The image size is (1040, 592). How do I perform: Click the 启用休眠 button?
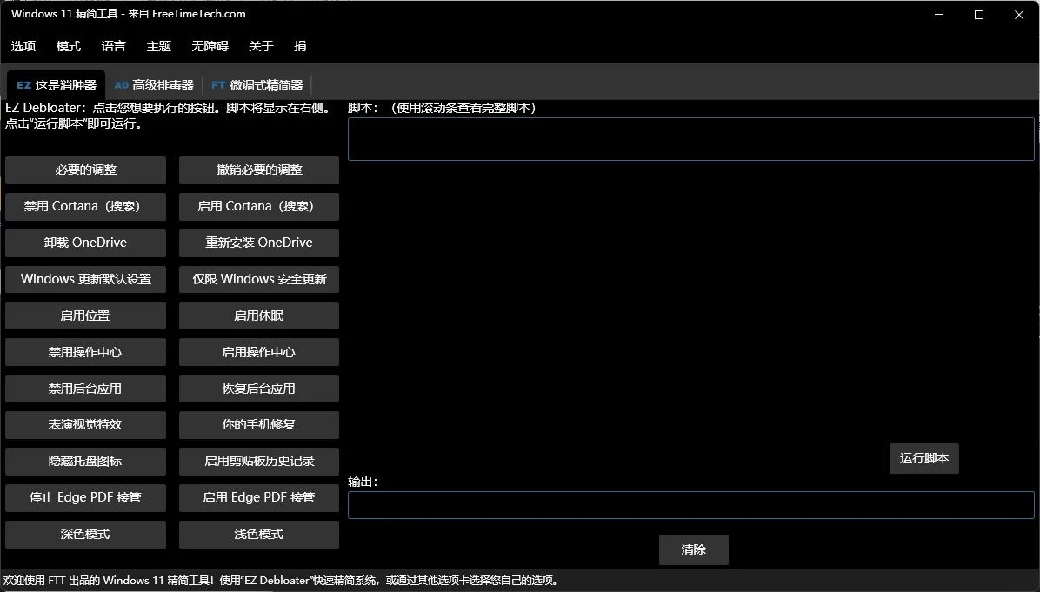click(x=258, y=316)
